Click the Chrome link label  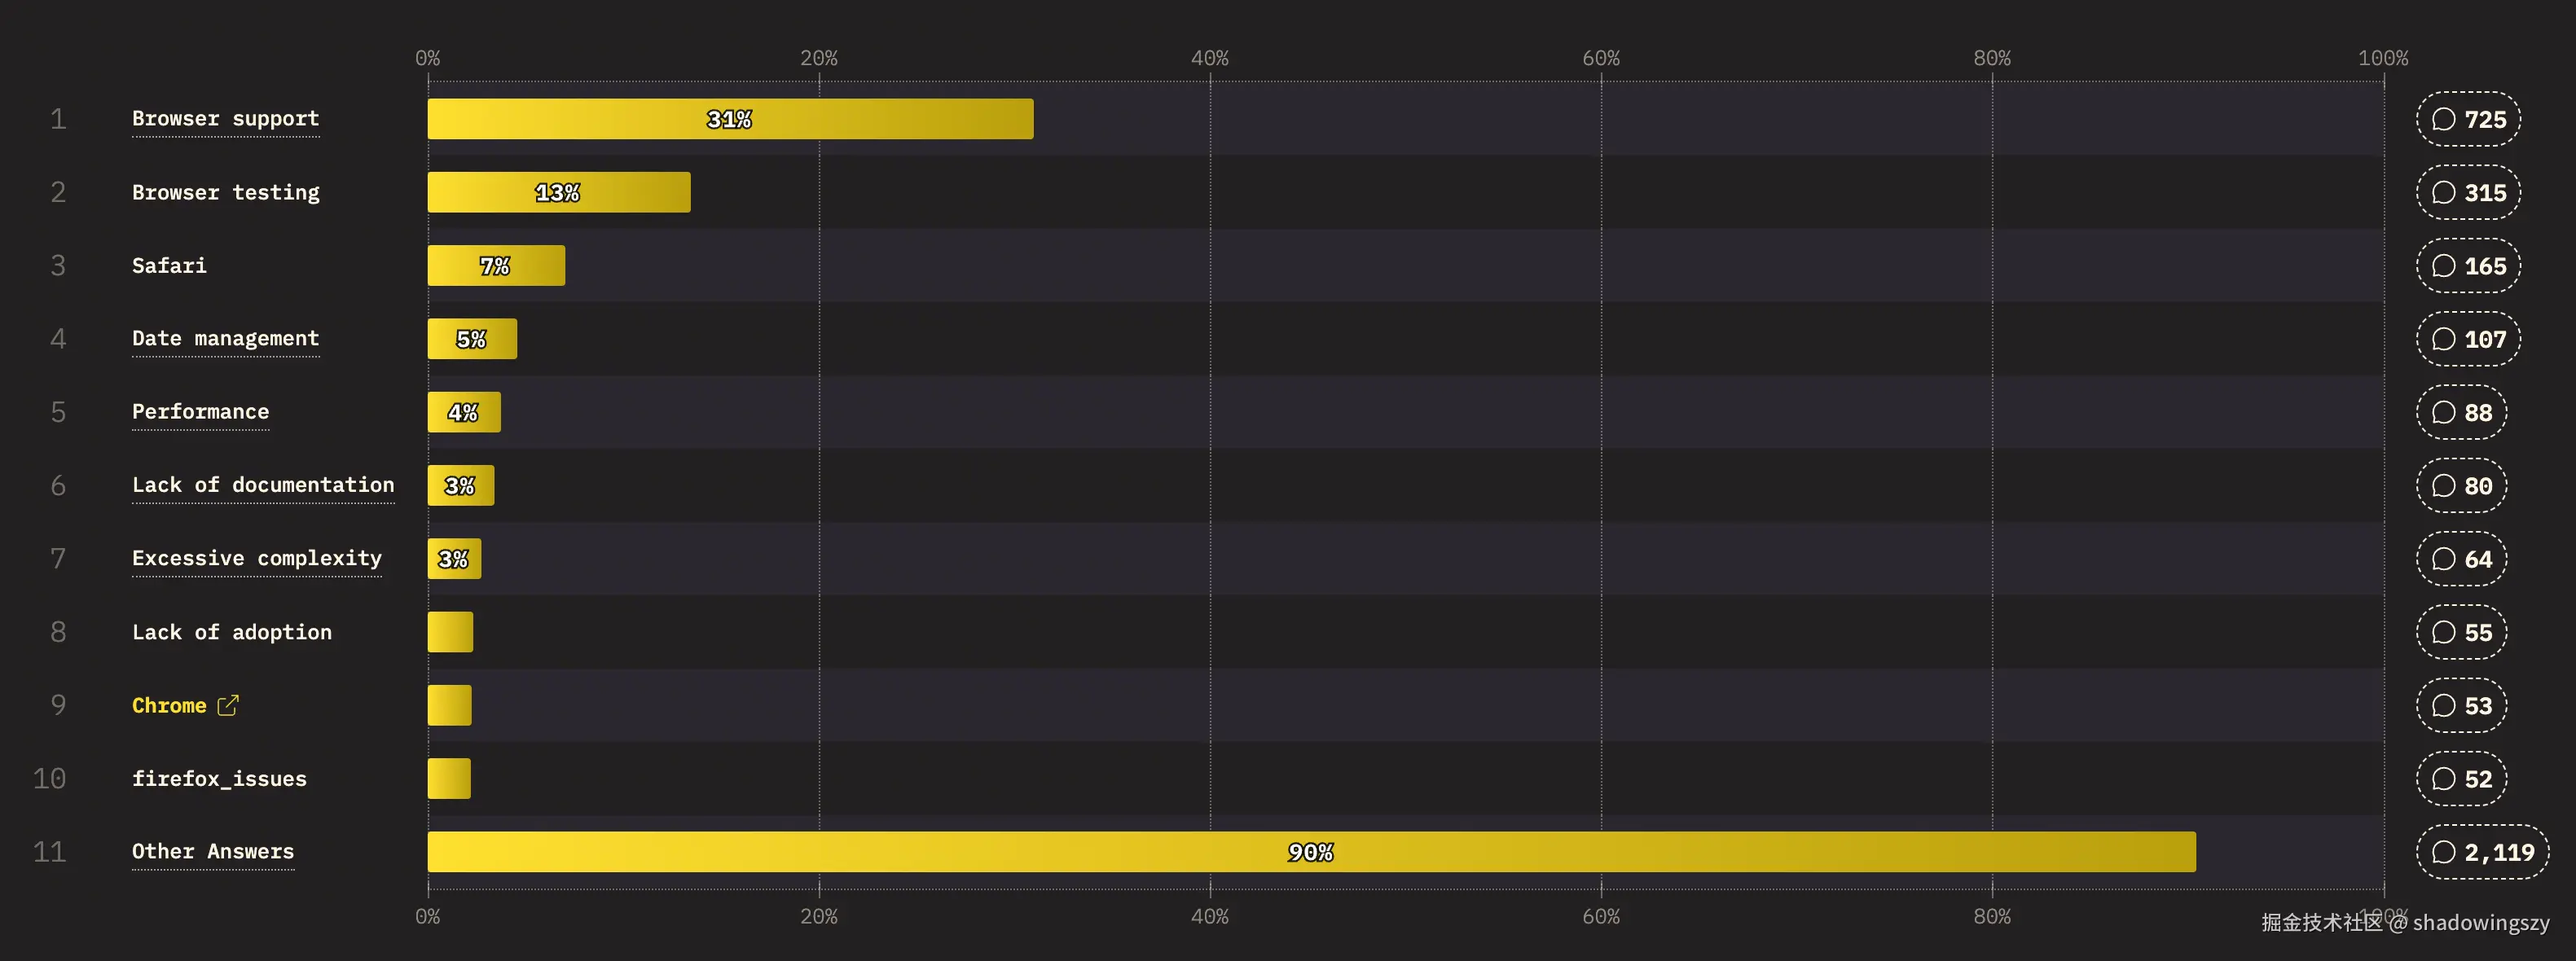click(169, 705)
